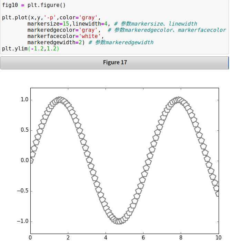The height and width of the screenshot is (244, 230).
Task: Click the x-axis label 6
Action: coord(143,238)
